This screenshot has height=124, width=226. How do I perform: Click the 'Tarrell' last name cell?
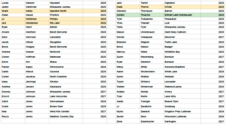coord(152,3)
